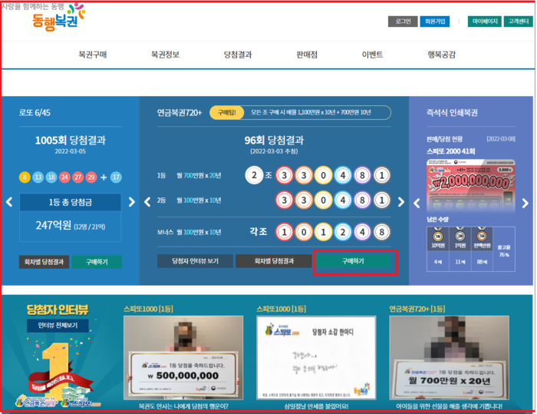
Task: Click the 로또 6/45 회차별 당첨결과 button
Action: tap(44, 262)
